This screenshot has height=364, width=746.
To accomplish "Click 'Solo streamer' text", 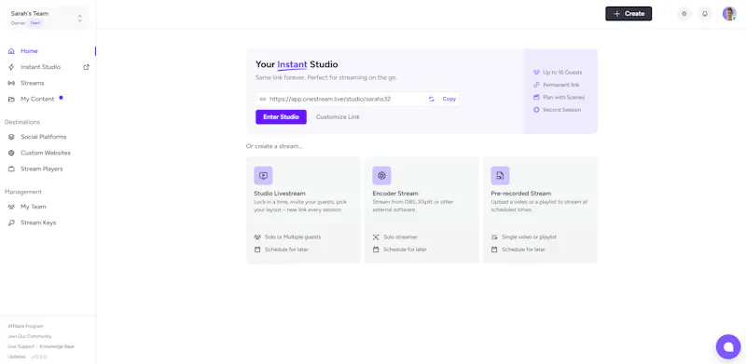I will pos(401,236).
